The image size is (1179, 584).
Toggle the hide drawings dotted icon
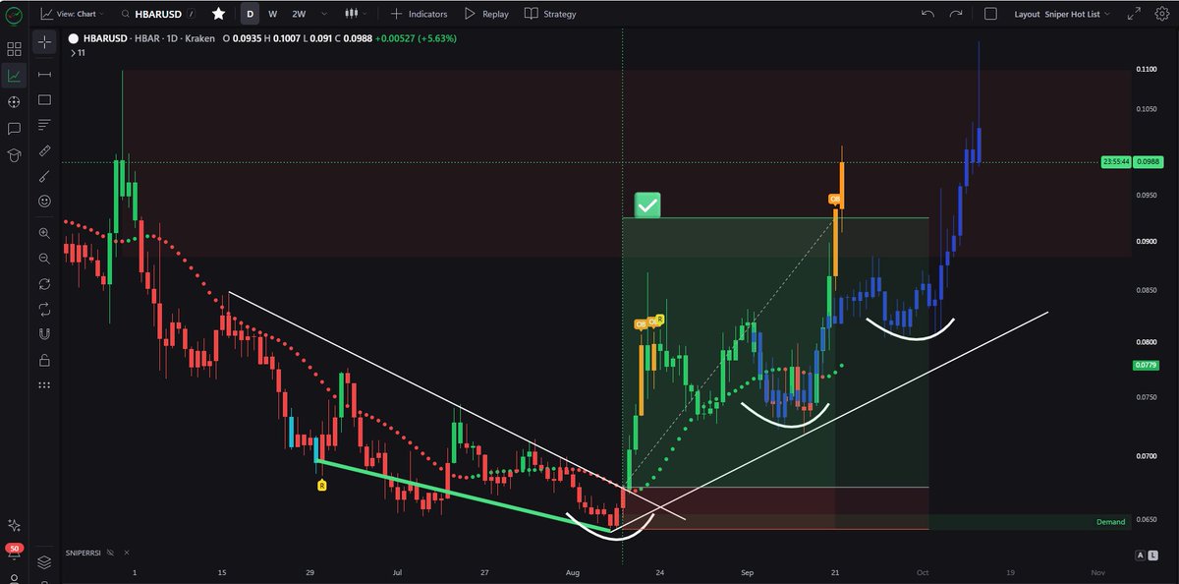[44, 385]
